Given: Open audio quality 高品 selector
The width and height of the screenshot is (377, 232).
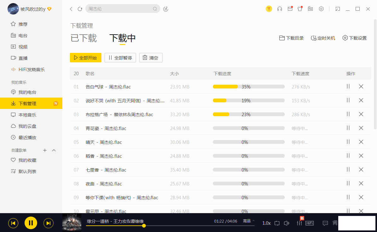Looking at the screenshot, I should 248,221.
